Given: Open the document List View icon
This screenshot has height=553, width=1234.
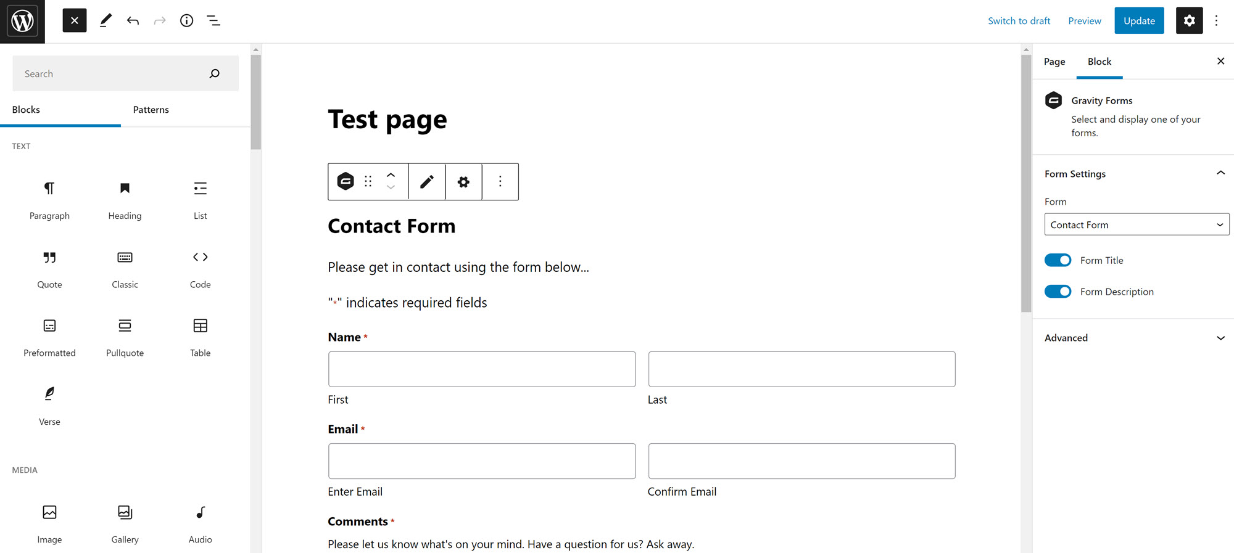Looking at the screenshot, I should 213,21.
